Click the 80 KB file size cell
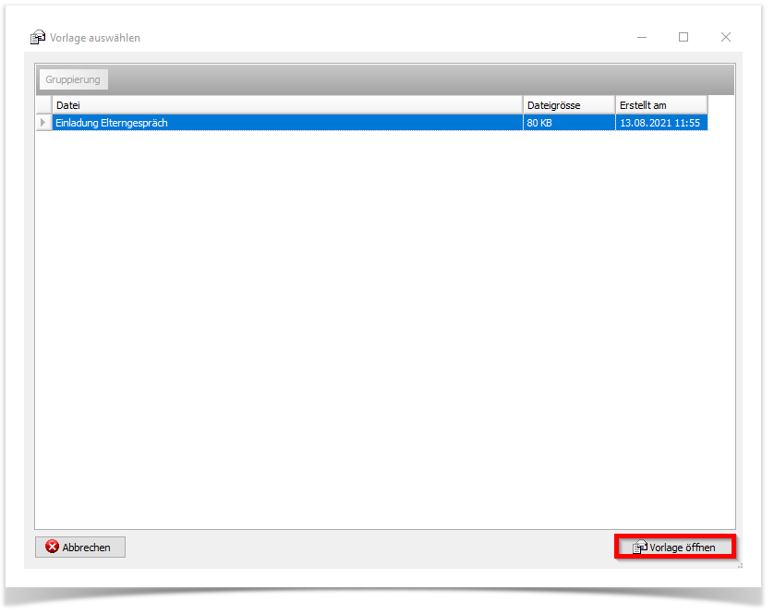This screenshot has width=774, height=614. click(x=569, y=123)
